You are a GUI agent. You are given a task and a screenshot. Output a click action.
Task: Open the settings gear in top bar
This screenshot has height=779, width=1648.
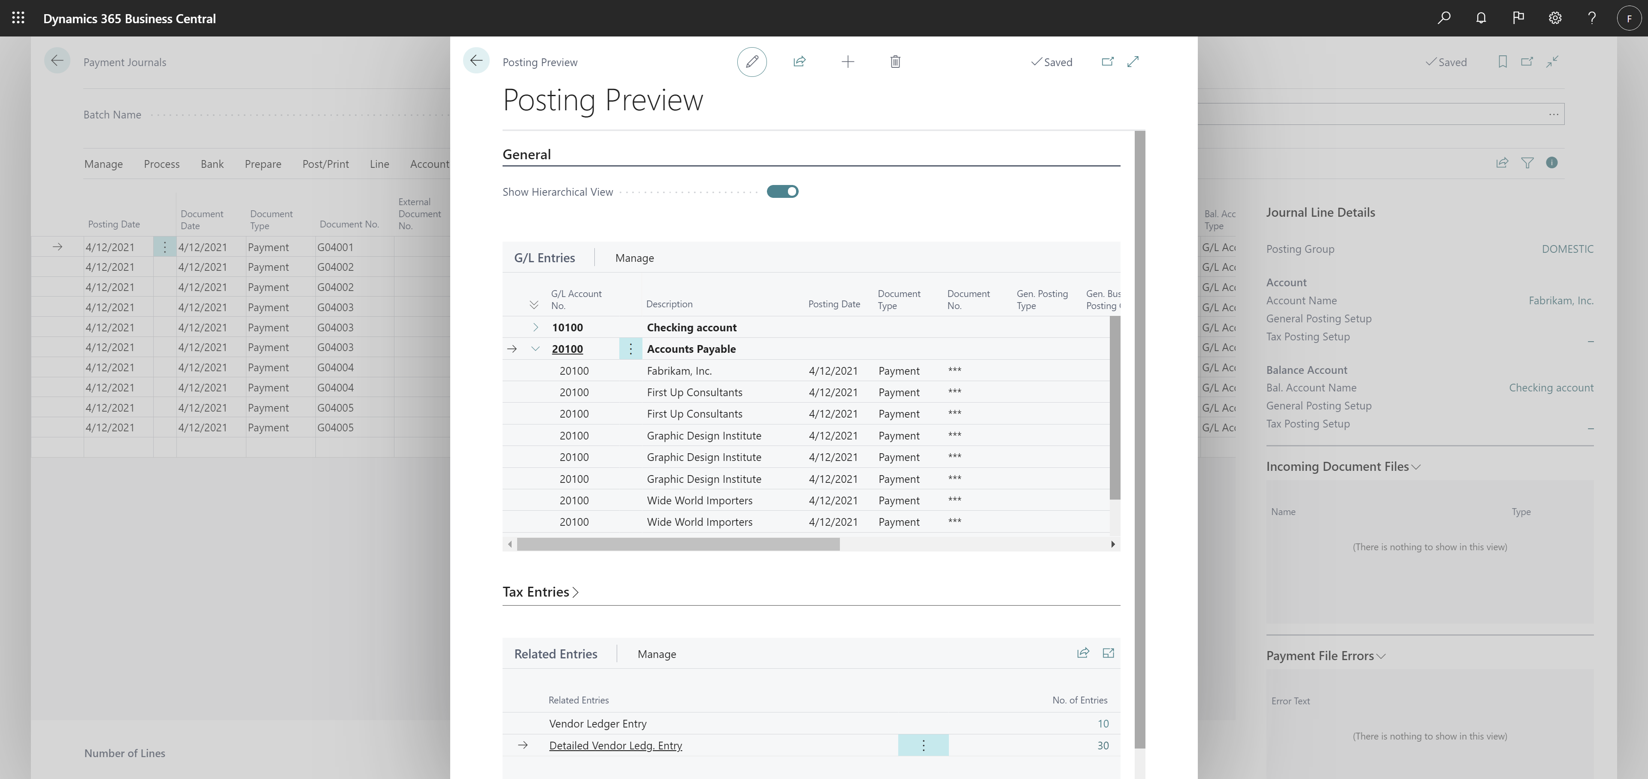pyautogui.click(x=1555, y=18)
